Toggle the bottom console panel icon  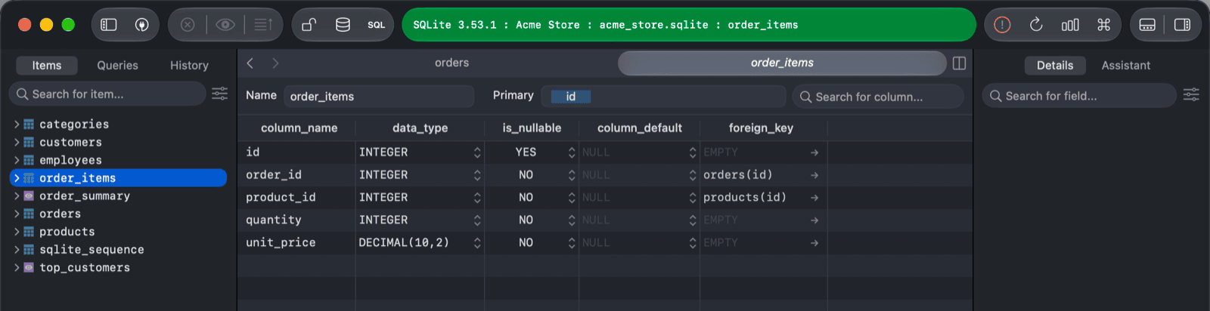pos(1147,25)
